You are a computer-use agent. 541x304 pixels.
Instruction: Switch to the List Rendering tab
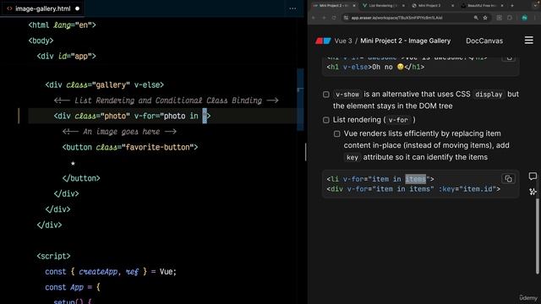coord(384,6)
